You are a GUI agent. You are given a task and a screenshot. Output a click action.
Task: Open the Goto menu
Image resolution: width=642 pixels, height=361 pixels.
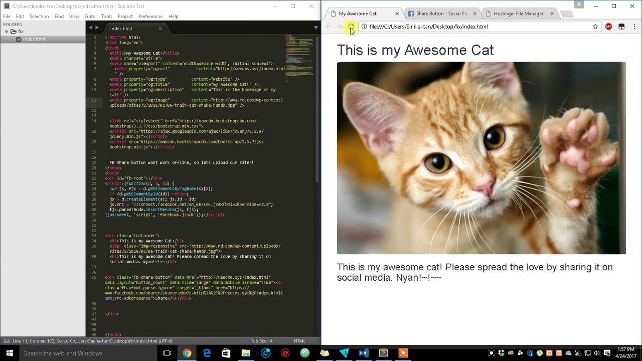click(90, 16)
